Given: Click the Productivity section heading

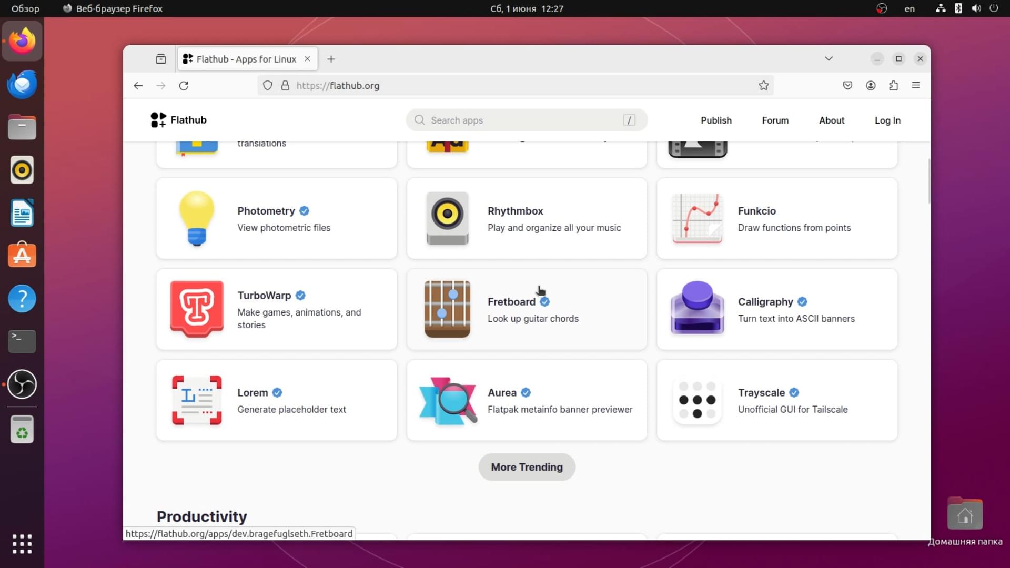Looking at the screenshot, I should 202,517.
